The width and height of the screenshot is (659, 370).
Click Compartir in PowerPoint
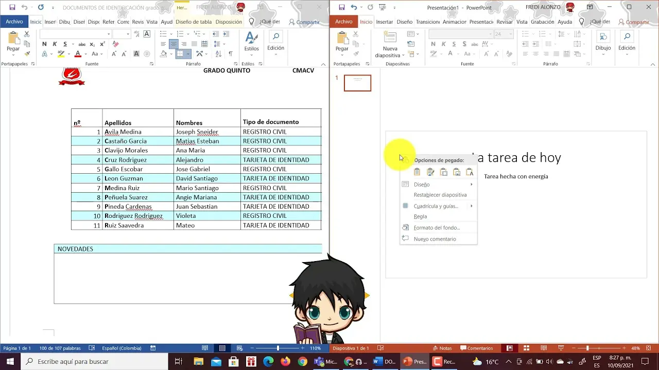click(634, 22)
